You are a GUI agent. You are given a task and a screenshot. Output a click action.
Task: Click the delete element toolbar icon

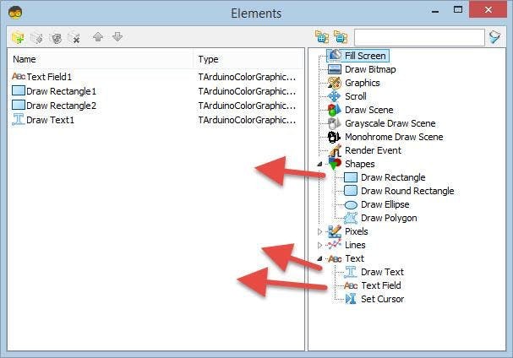pyautogui.click(x=74, y=38)
